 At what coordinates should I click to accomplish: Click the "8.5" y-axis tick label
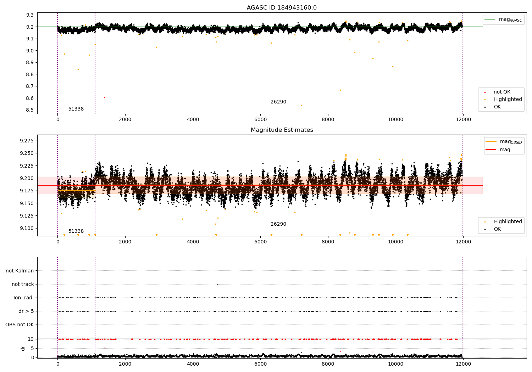[30, 110]
